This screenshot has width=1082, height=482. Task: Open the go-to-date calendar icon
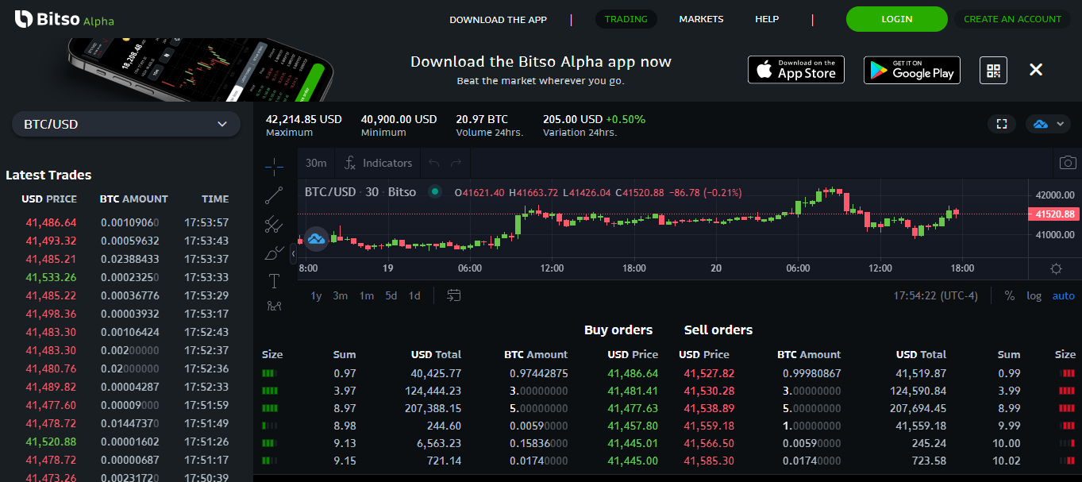click(454, 295)
